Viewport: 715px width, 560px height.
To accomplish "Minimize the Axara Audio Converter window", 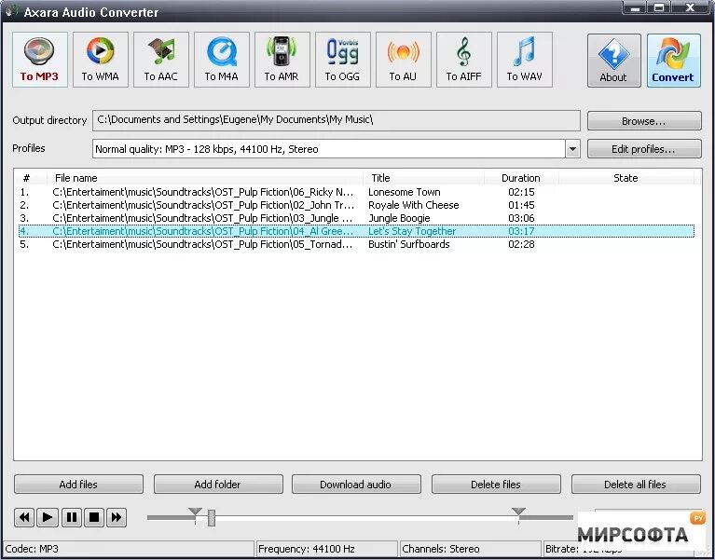I will (x=636, y=7).
